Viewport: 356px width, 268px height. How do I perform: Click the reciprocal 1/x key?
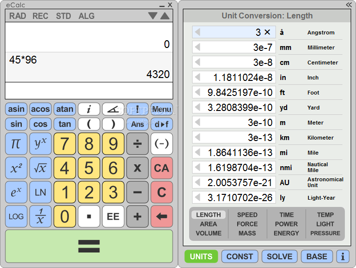(x=40, y=217)
